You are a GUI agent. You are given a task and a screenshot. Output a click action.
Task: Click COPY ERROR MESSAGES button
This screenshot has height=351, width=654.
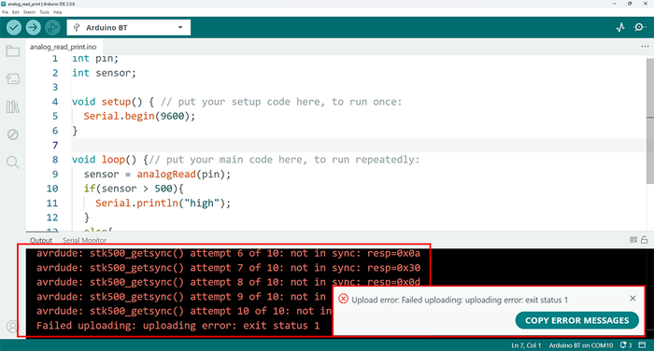click(x=576, y=320)
